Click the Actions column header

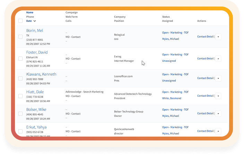(202, 21)
